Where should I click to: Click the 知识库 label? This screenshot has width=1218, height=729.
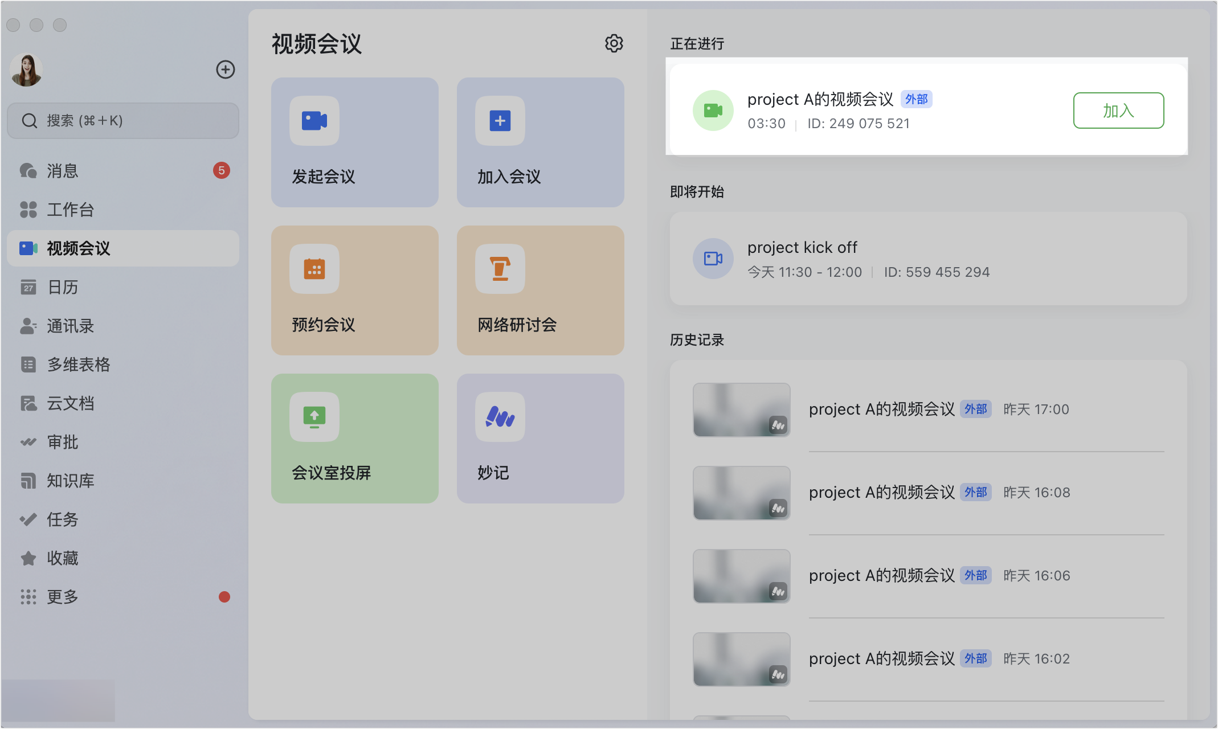pos(70,481)
